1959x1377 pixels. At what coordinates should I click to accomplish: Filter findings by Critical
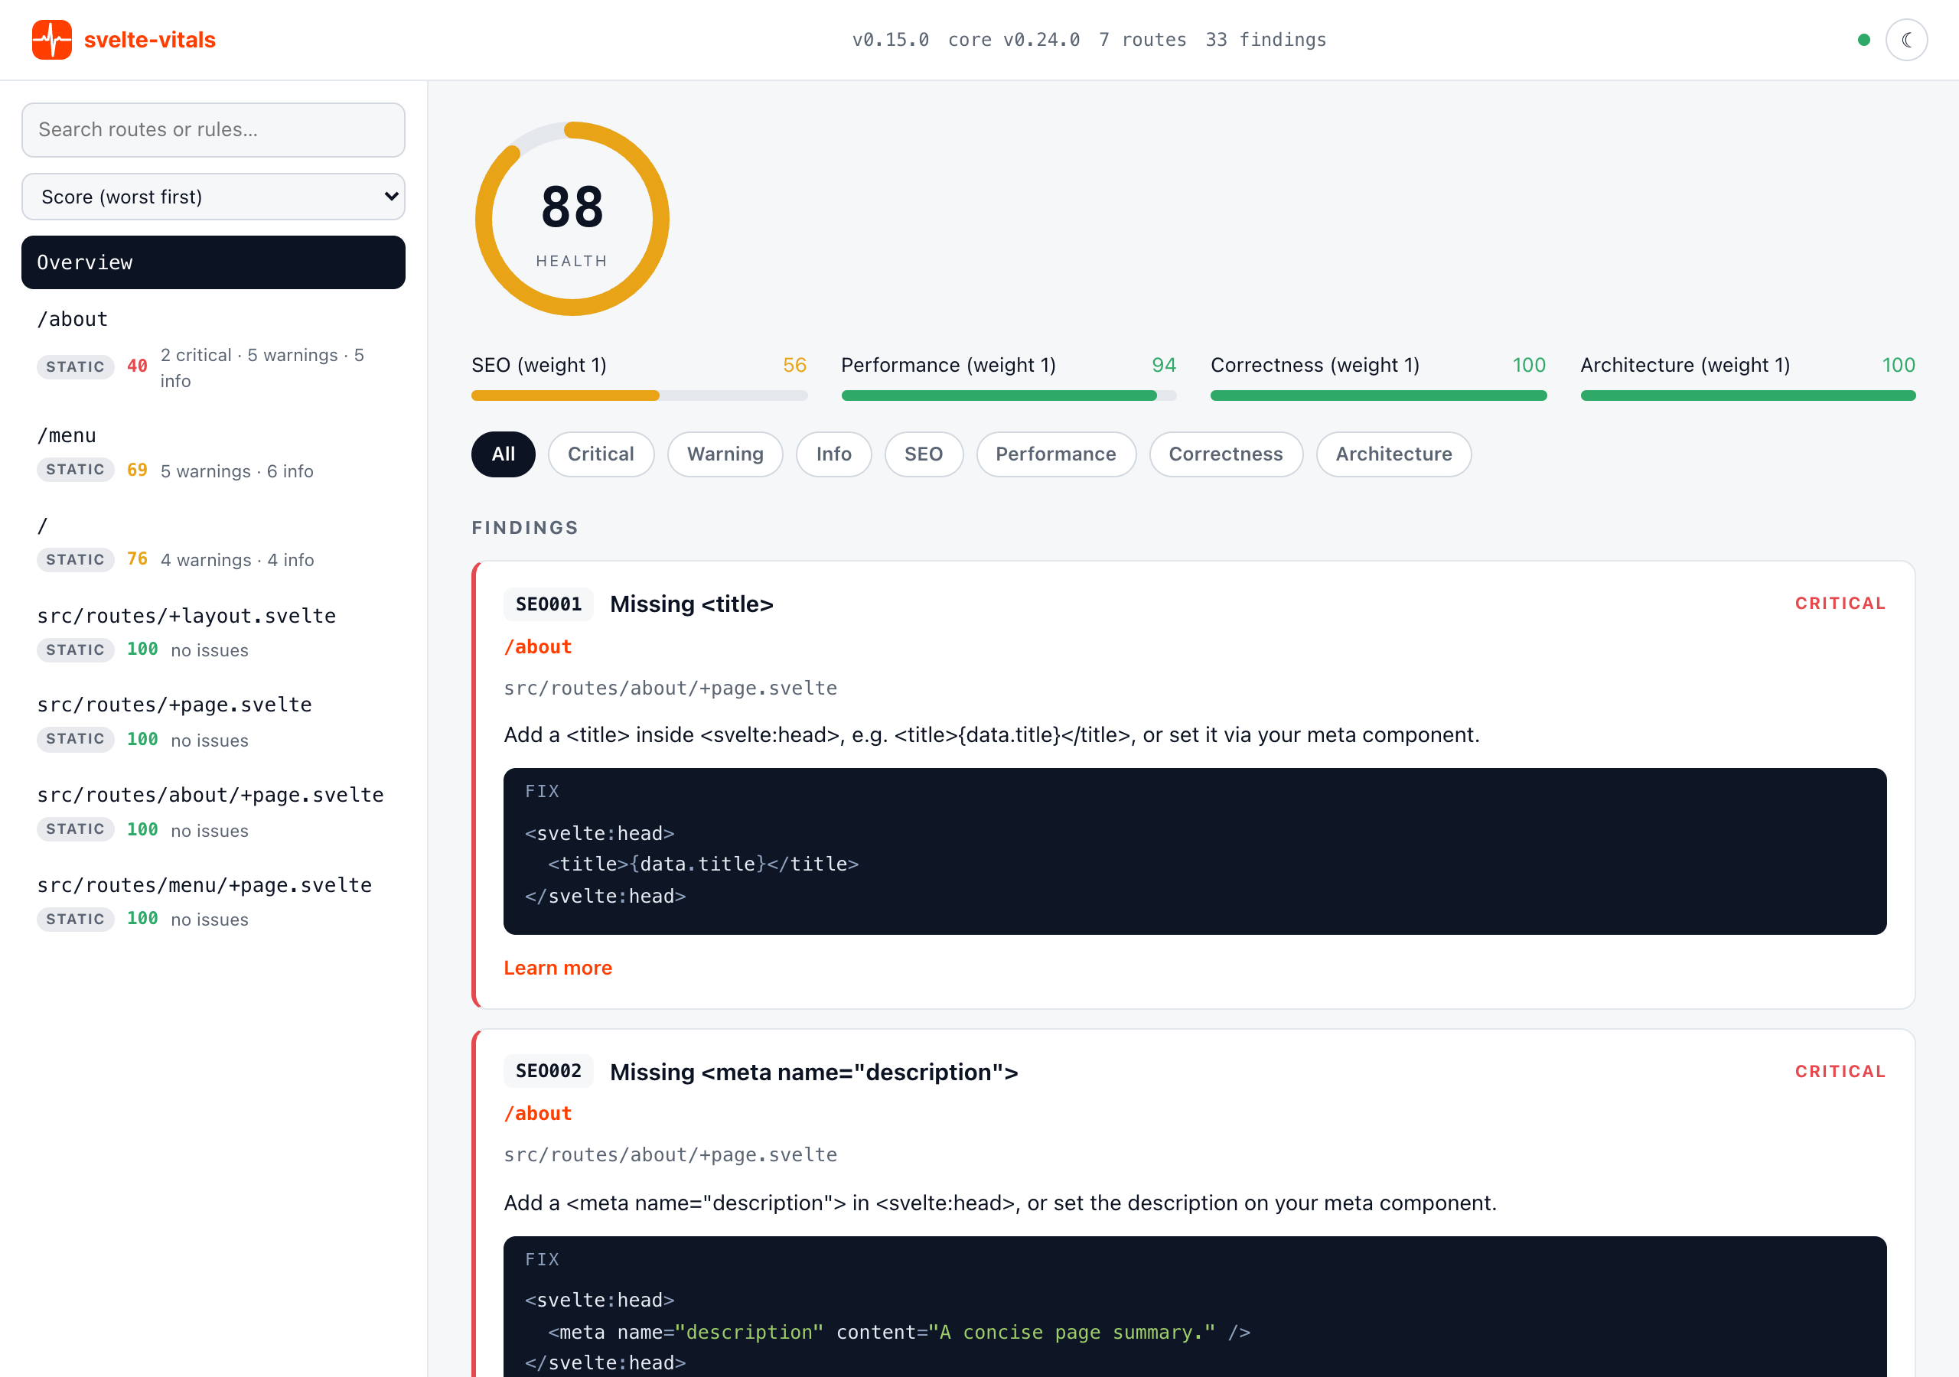click(x=601, y=454)
